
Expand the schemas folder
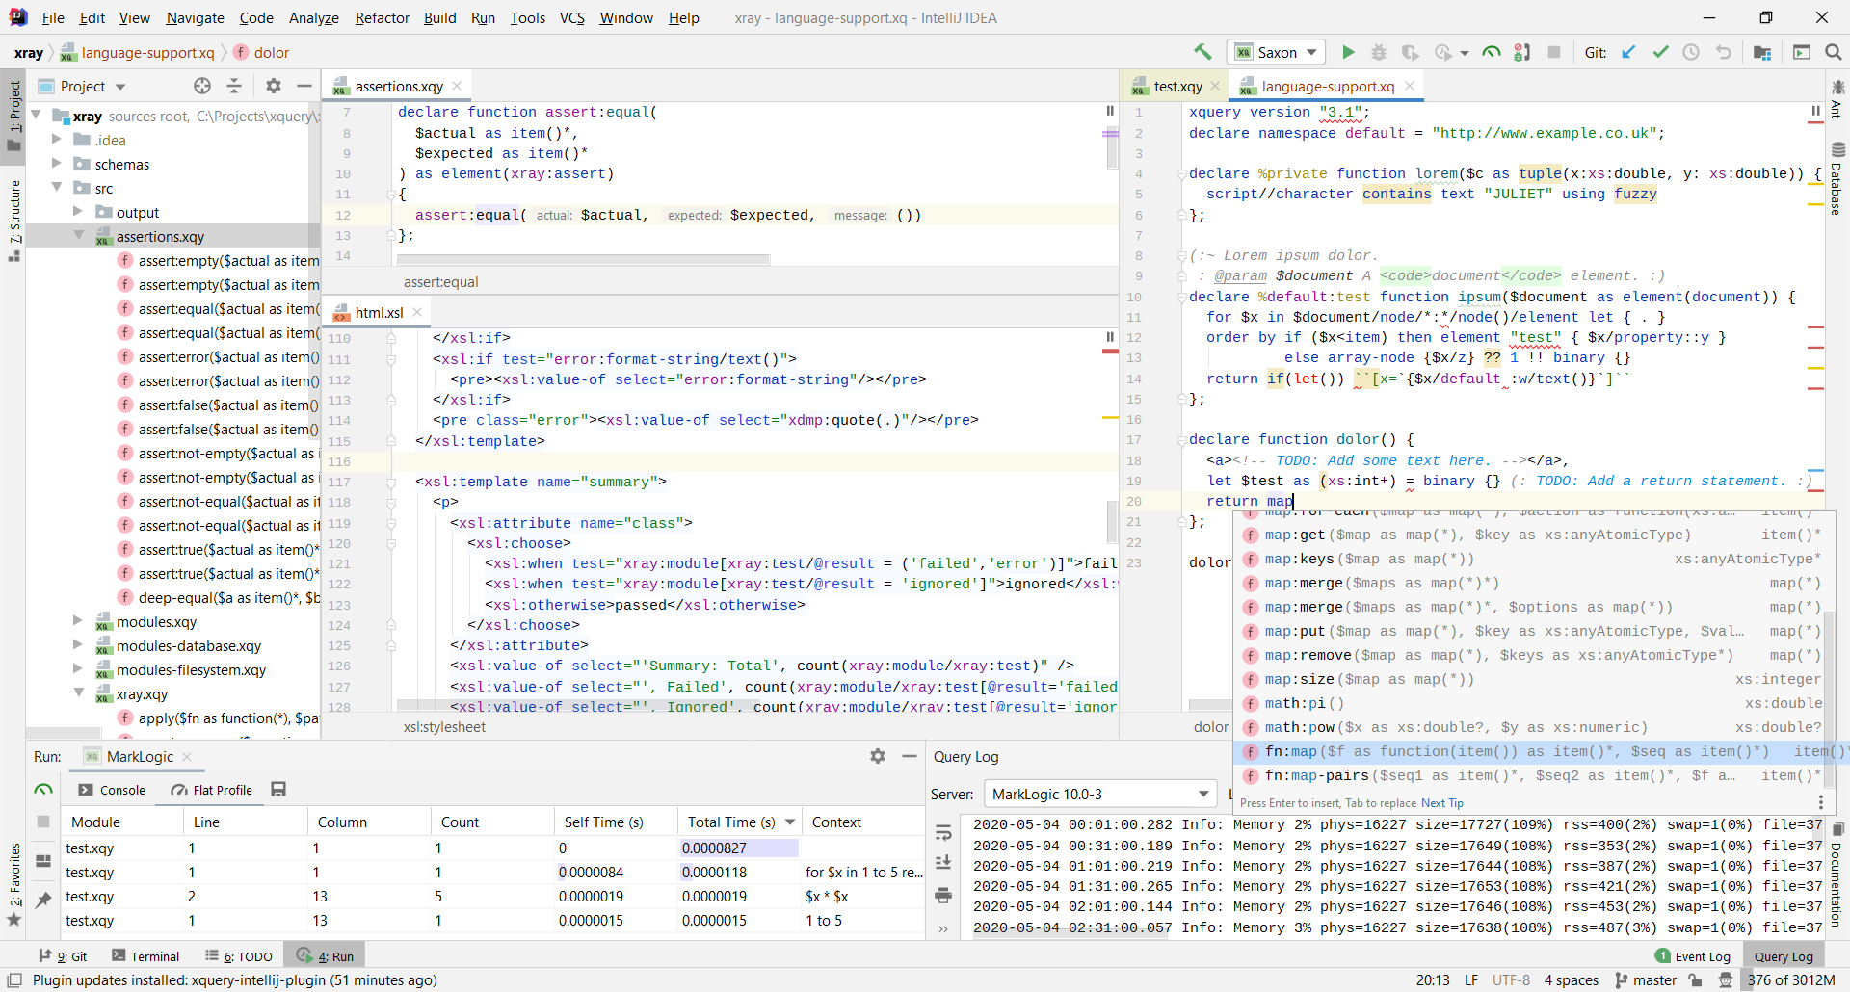pyautogui.click(x=57, y=164)
